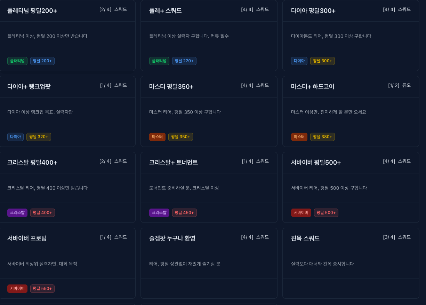Select the 평딜 200+ tag
Screen dimensions: 426x305
click(42, 61)
